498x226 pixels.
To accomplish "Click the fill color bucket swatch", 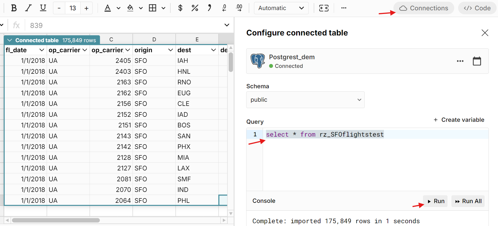I will 130,8.
